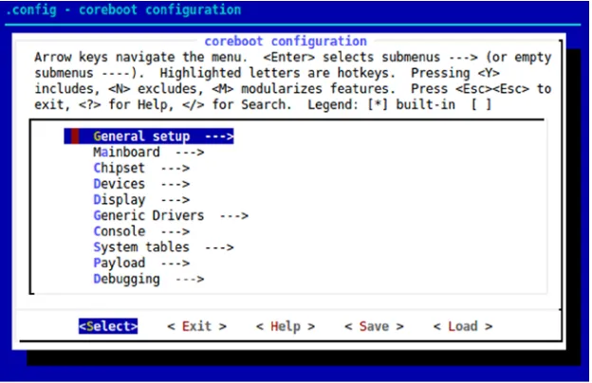Click the 'coreboot configuration' dialog title

(286, 41)
